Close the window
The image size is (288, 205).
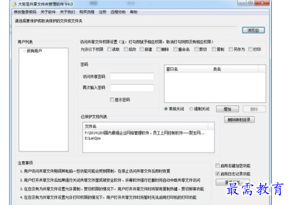pyautogui.click(x=262, y=3)
